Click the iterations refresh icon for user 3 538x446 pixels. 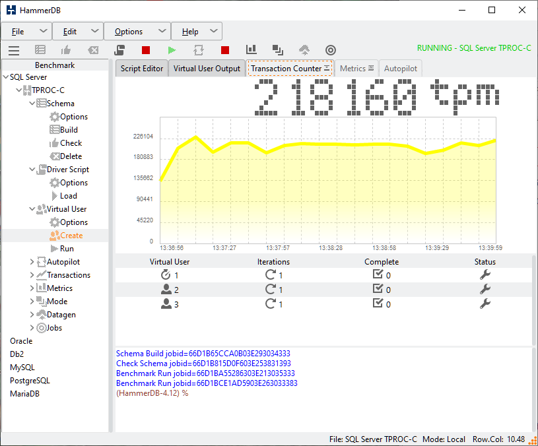(271, 303)
